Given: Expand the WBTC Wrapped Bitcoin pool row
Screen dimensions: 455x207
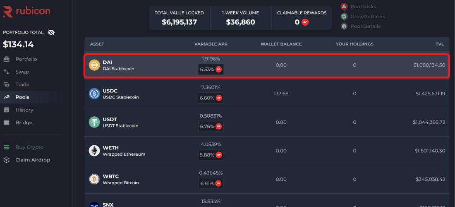Looking at the screenshot, I should coord(267,179).
